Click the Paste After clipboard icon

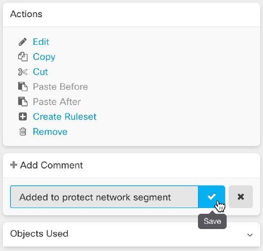point(22,102)
